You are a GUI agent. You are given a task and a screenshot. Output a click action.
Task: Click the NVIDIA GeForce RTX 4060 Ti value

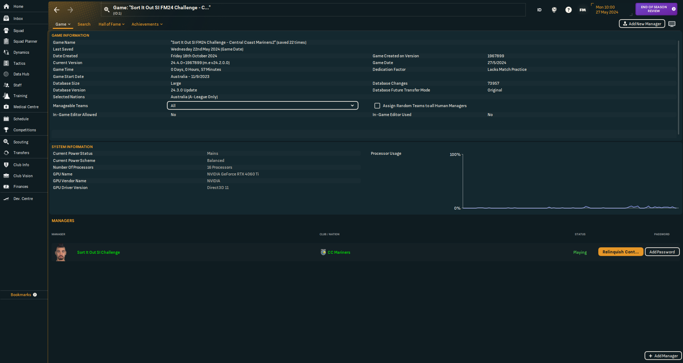[233, 174]
